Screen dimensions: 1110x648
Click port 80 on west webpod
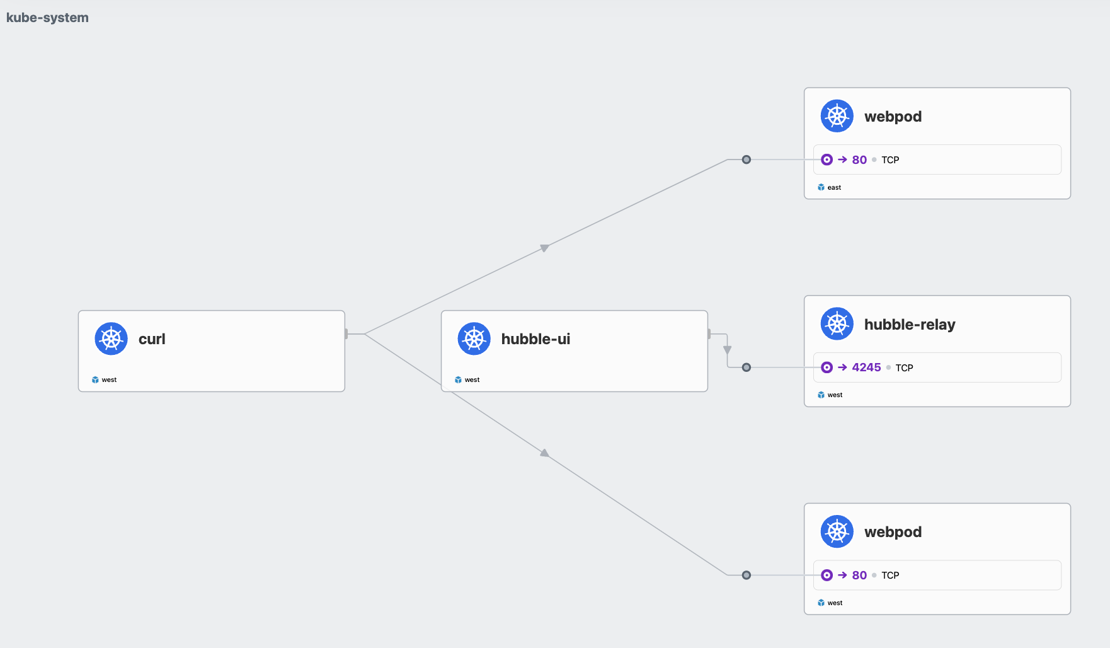pos(859,575)
